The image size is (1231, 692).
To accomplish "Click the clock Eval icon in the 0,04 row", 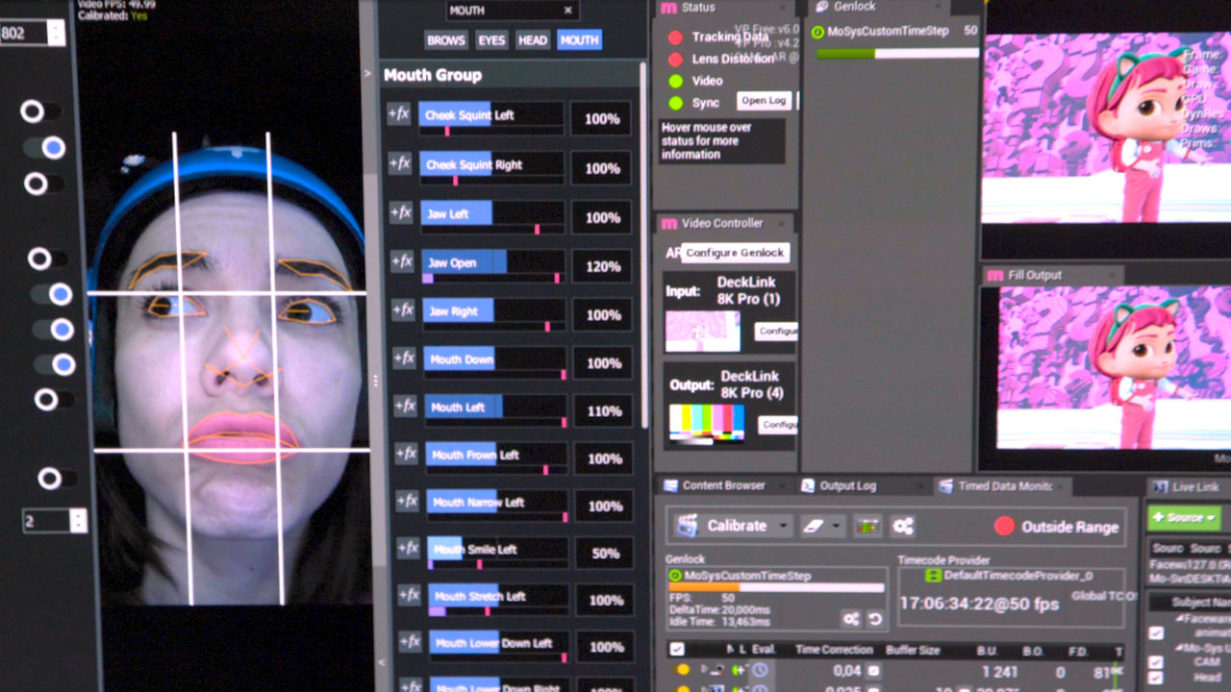I will tap(760, 670).
